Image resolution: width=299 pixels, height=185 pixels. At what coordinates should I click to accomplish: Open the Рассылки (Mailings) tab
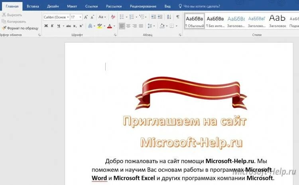(114, 6)
